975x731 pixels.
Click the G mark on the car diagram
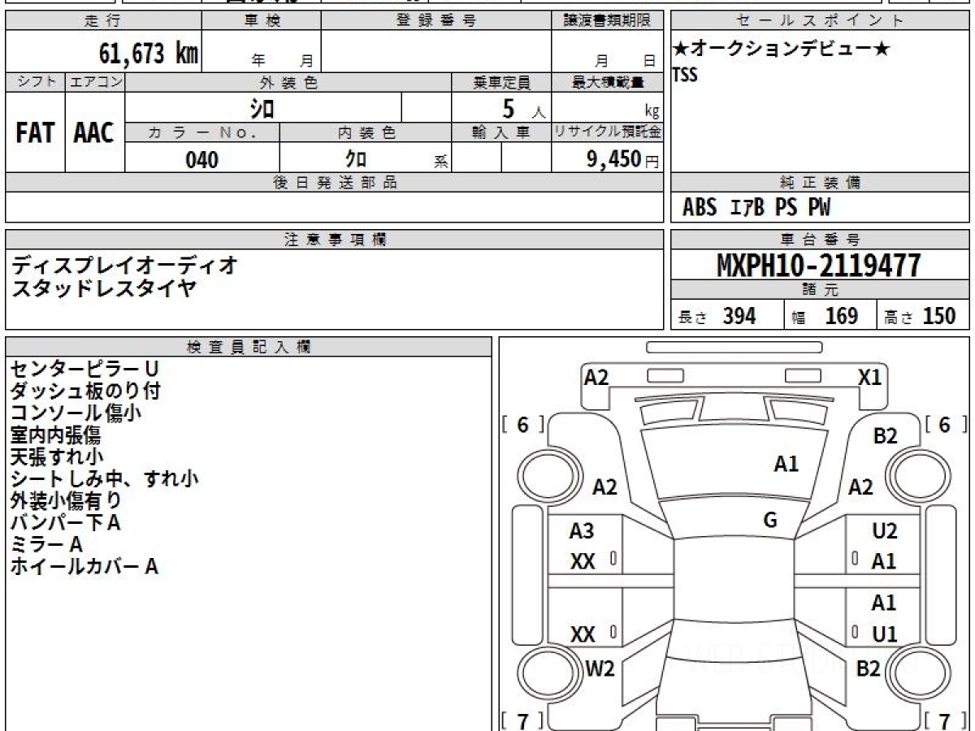tap(770, 521)
